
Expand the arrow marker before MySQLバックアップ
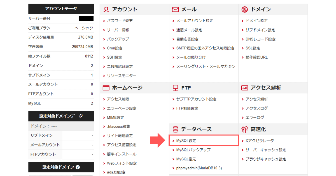173,150
